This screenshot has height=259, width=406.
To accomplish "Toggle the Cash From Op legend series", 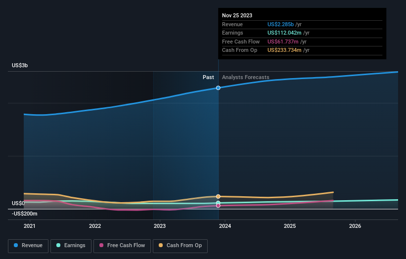I will pos(180,246).
